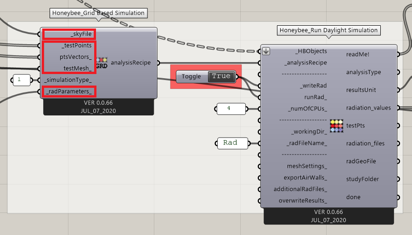The height and width of the screenshot is (235, 412).
Task: Select the _workingDir_ input
Action: click(x=309, y=132)
